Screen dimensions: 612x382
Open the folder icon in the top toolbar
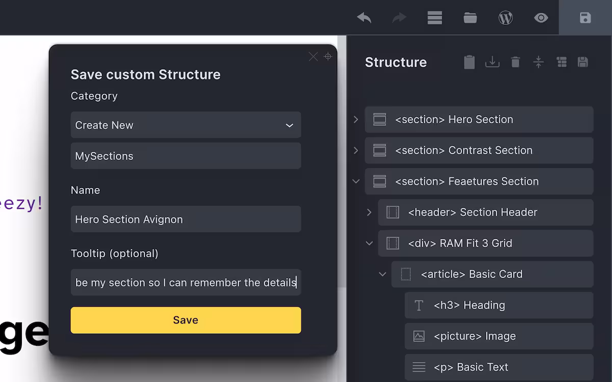tap(470, 17)
